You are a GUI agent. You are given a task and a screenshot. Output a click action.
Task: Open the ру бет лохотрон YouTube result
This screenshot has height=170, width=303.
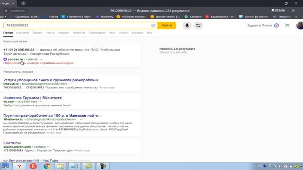tap(31, 161)
